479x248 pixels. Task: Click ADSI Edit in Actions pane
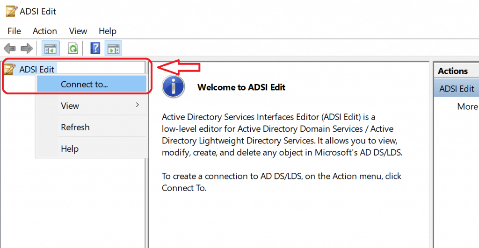point(457,88)
